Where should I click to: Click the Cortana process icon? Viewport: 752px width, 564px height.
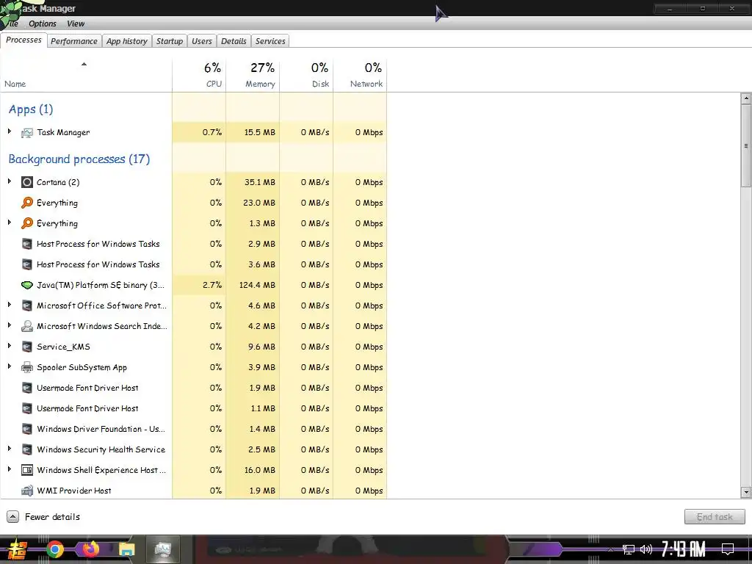(x=27, y=182)
